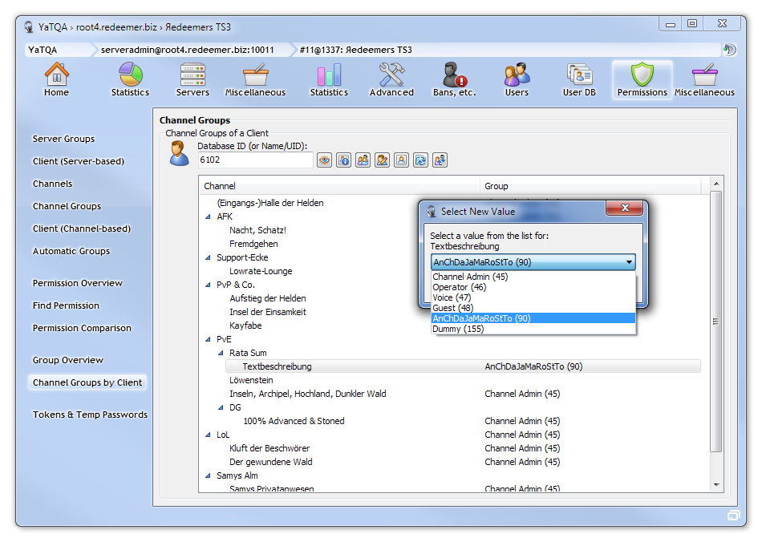Open the group dropdown in Select New Value

click(x=629, y=262)
